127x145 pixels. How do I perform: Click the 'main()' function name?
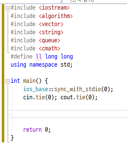pyautogui.click(x=32, y=81)
